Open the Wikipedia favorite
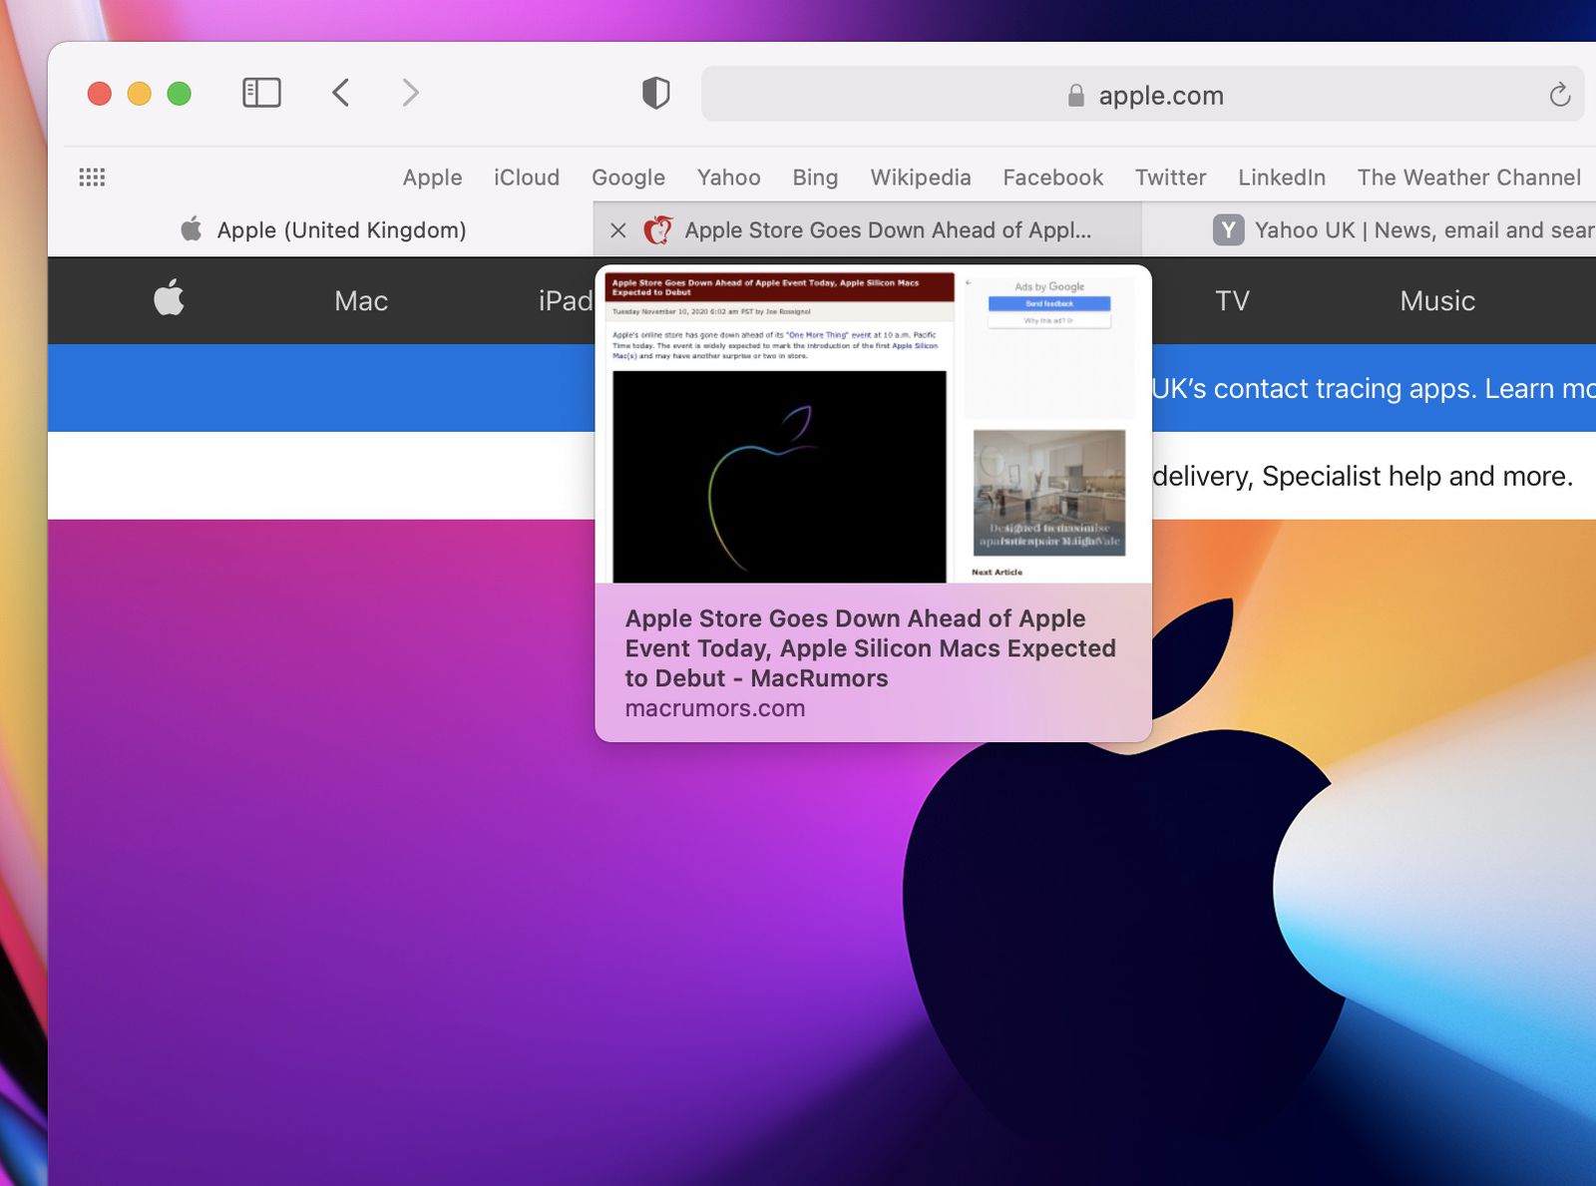This screenshot has width=1596, height=1186. pos(920,177)
